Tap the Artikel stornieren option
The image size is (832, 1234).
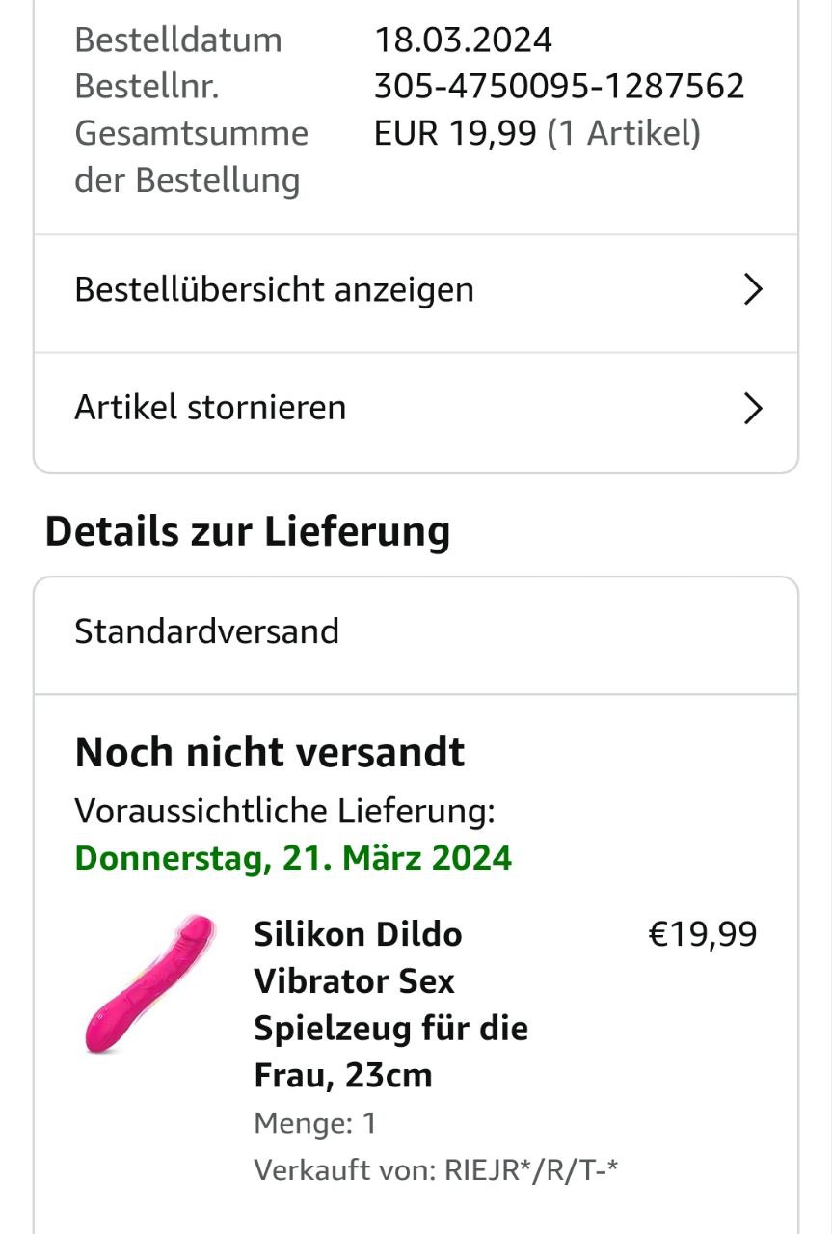click(x=210, y=408)
